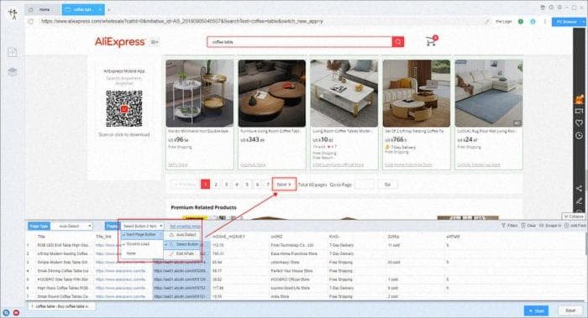The height and width of the screenshot is (318, 588).
Task: Collapse the data preview panel
Action: [574, 216]
